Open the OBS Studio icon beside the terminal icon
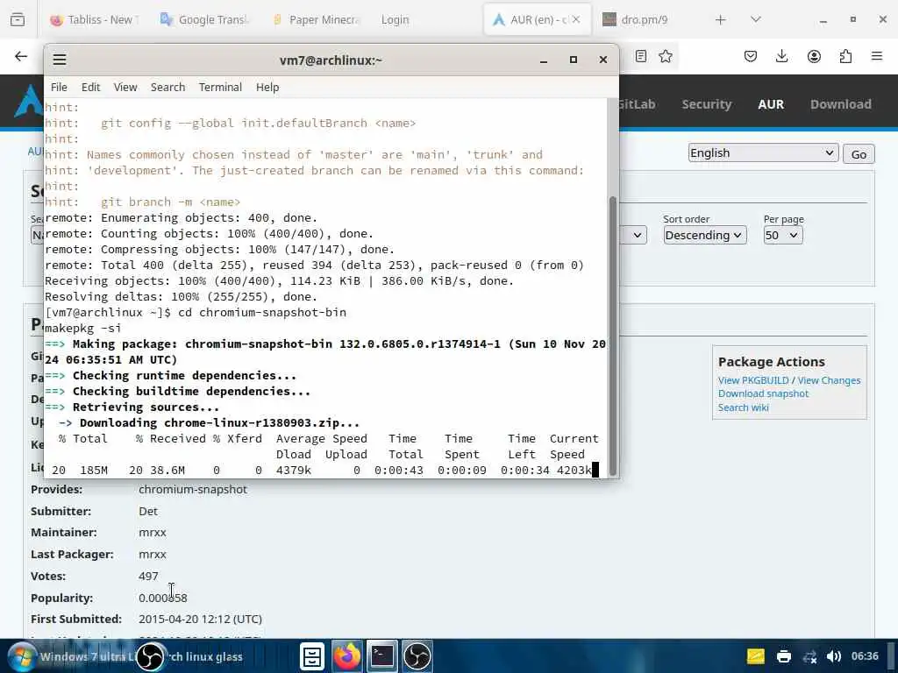 tap(417, 656)
